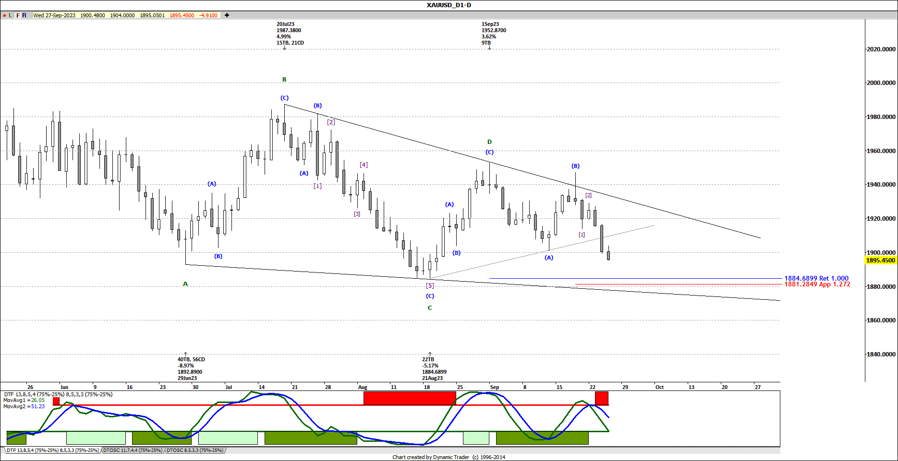Click the 1960.0000 price axis label
Viewport: 898px width, 461px height.
[881, 151]
